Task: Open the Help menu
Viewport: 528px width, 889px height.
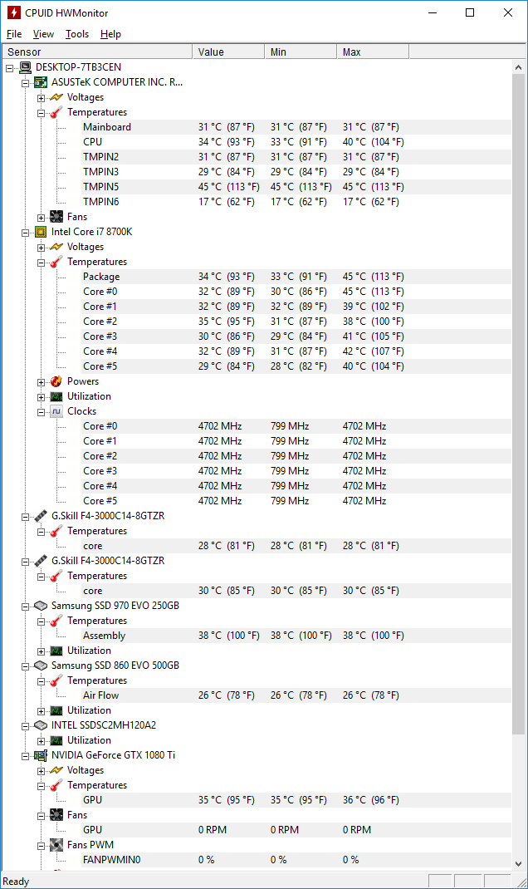Action: pos(110,34)
